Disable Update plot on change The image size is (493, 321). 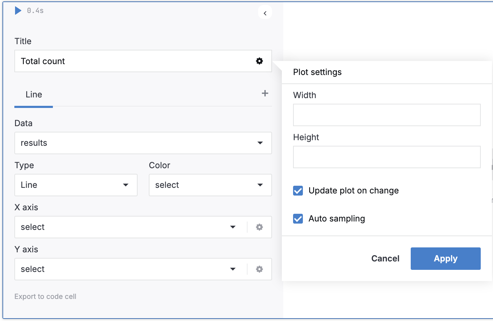[x=298, y=191]
